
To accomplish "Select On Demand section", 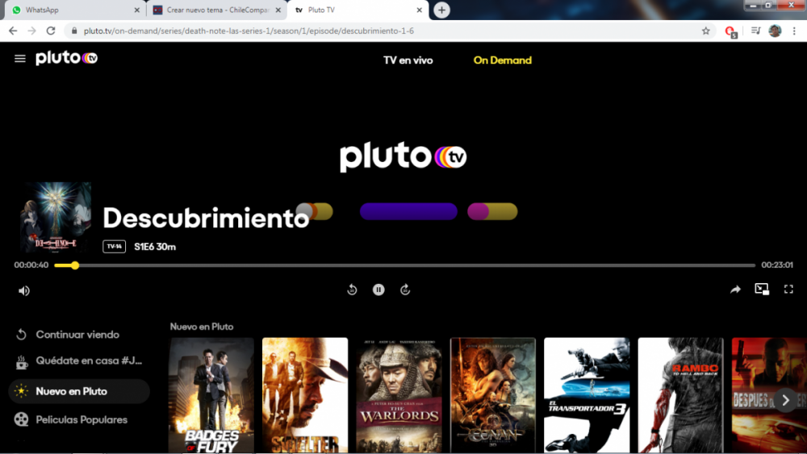I will coord(502,60).
